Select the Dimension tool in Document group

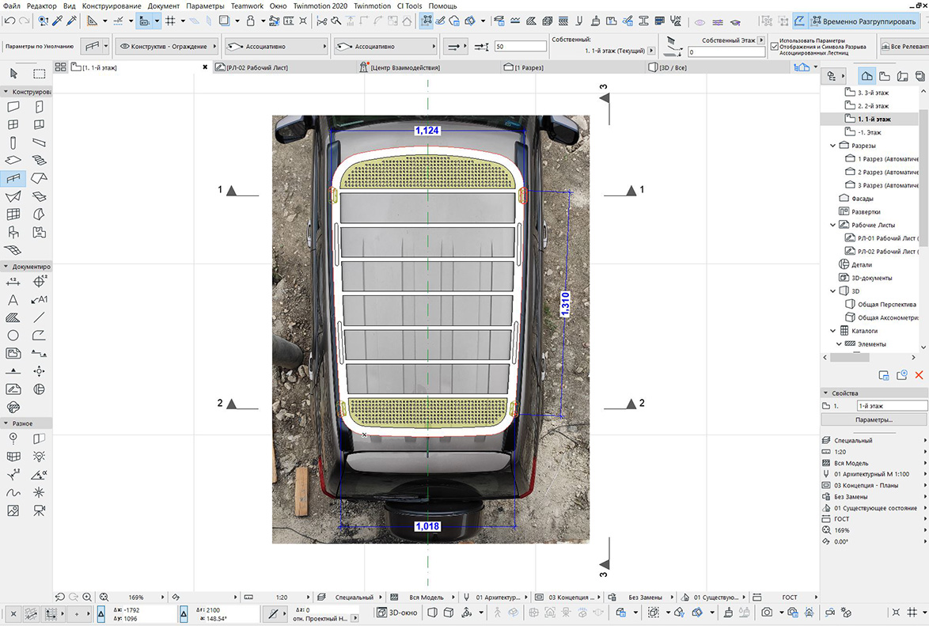click(x=13, y=282)
